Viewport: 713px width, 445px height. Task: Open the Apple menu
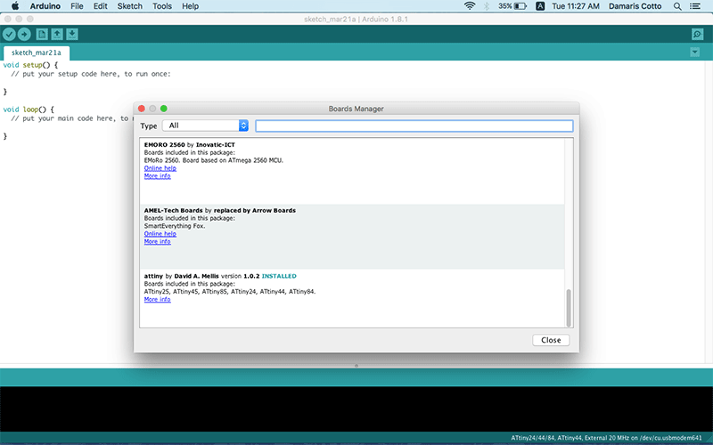tap(15, 6)
